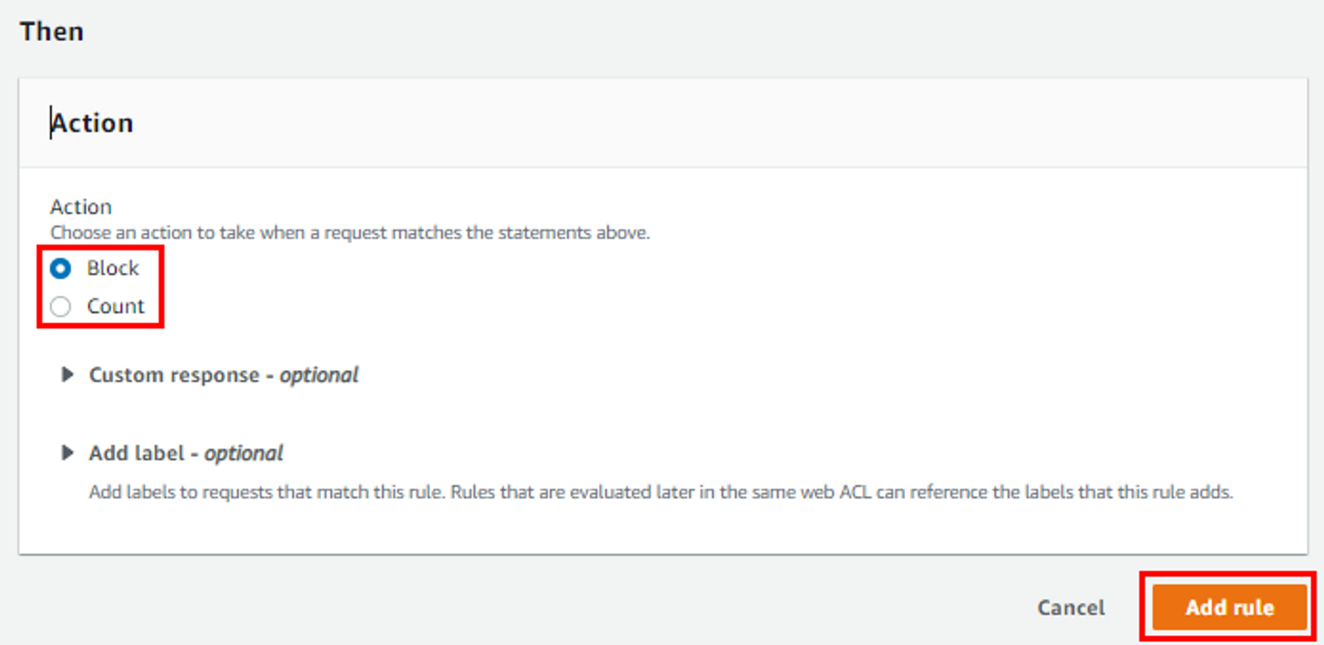Cancel the rule creation

1070,607
